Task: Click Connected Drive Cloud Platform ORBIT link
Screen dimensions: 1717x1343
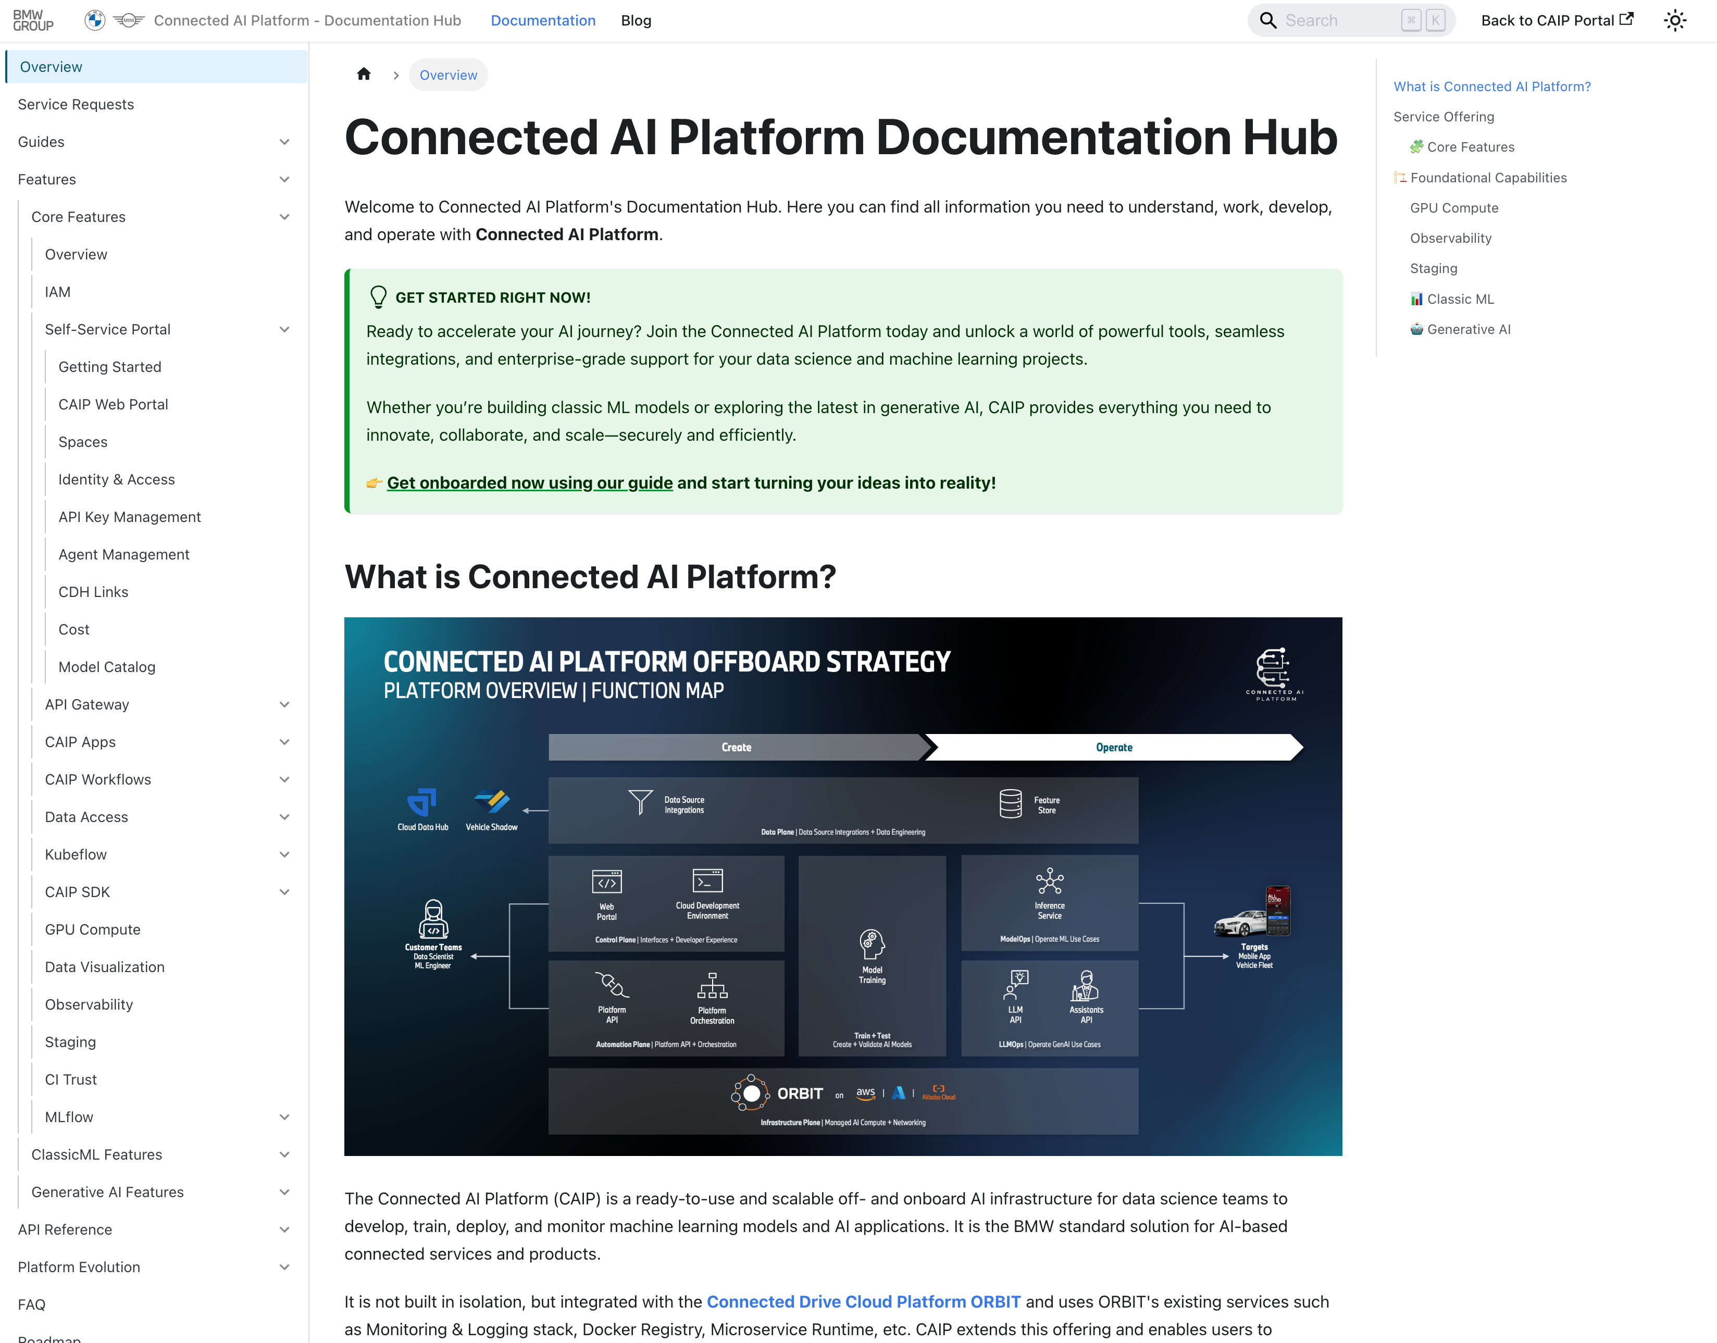Action: click(x=863, y=1302)
